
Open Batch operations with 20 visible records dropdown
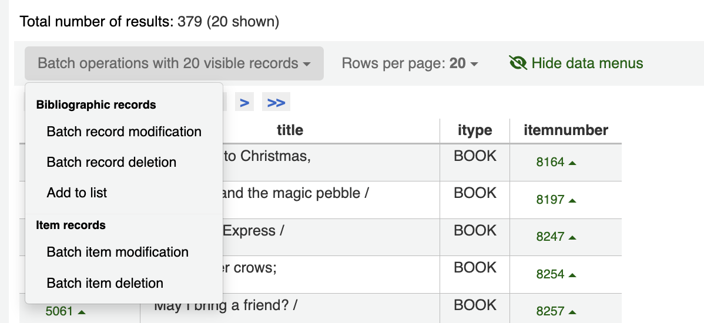pos(174,63)
